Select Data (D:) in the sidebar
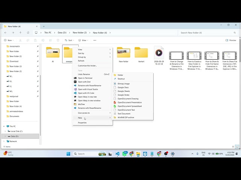 click(20, 136)
